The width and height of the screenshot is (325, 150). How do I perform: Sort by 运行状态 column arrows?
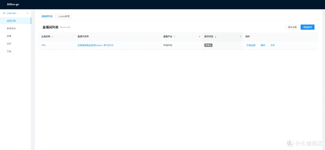[215, 37]
